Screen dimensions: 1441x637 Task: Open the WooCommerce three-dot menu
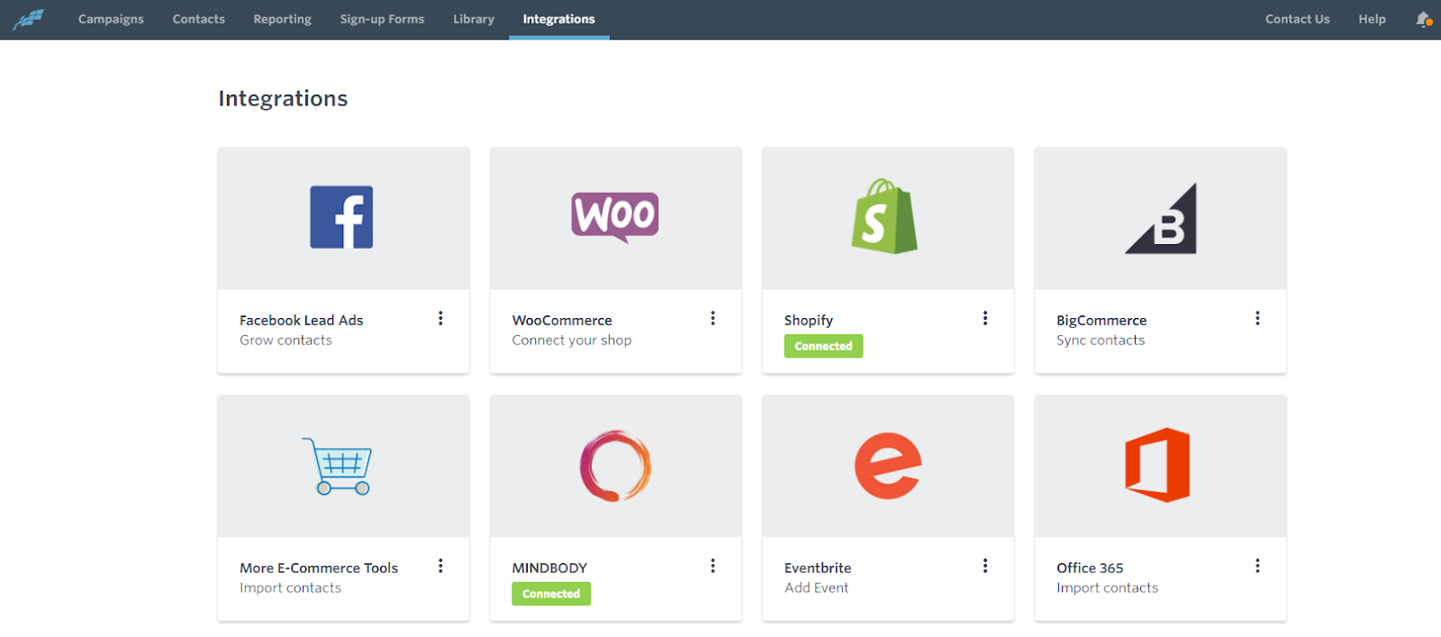pos(712,318)
